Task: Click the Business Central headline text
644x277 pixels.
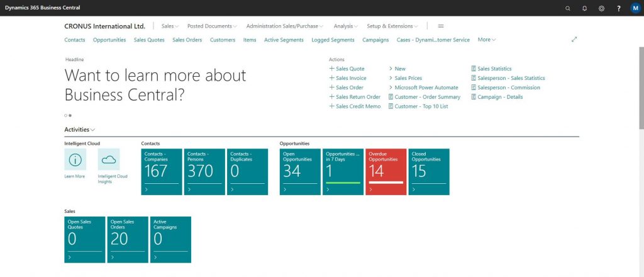Action: pos(155,85)
